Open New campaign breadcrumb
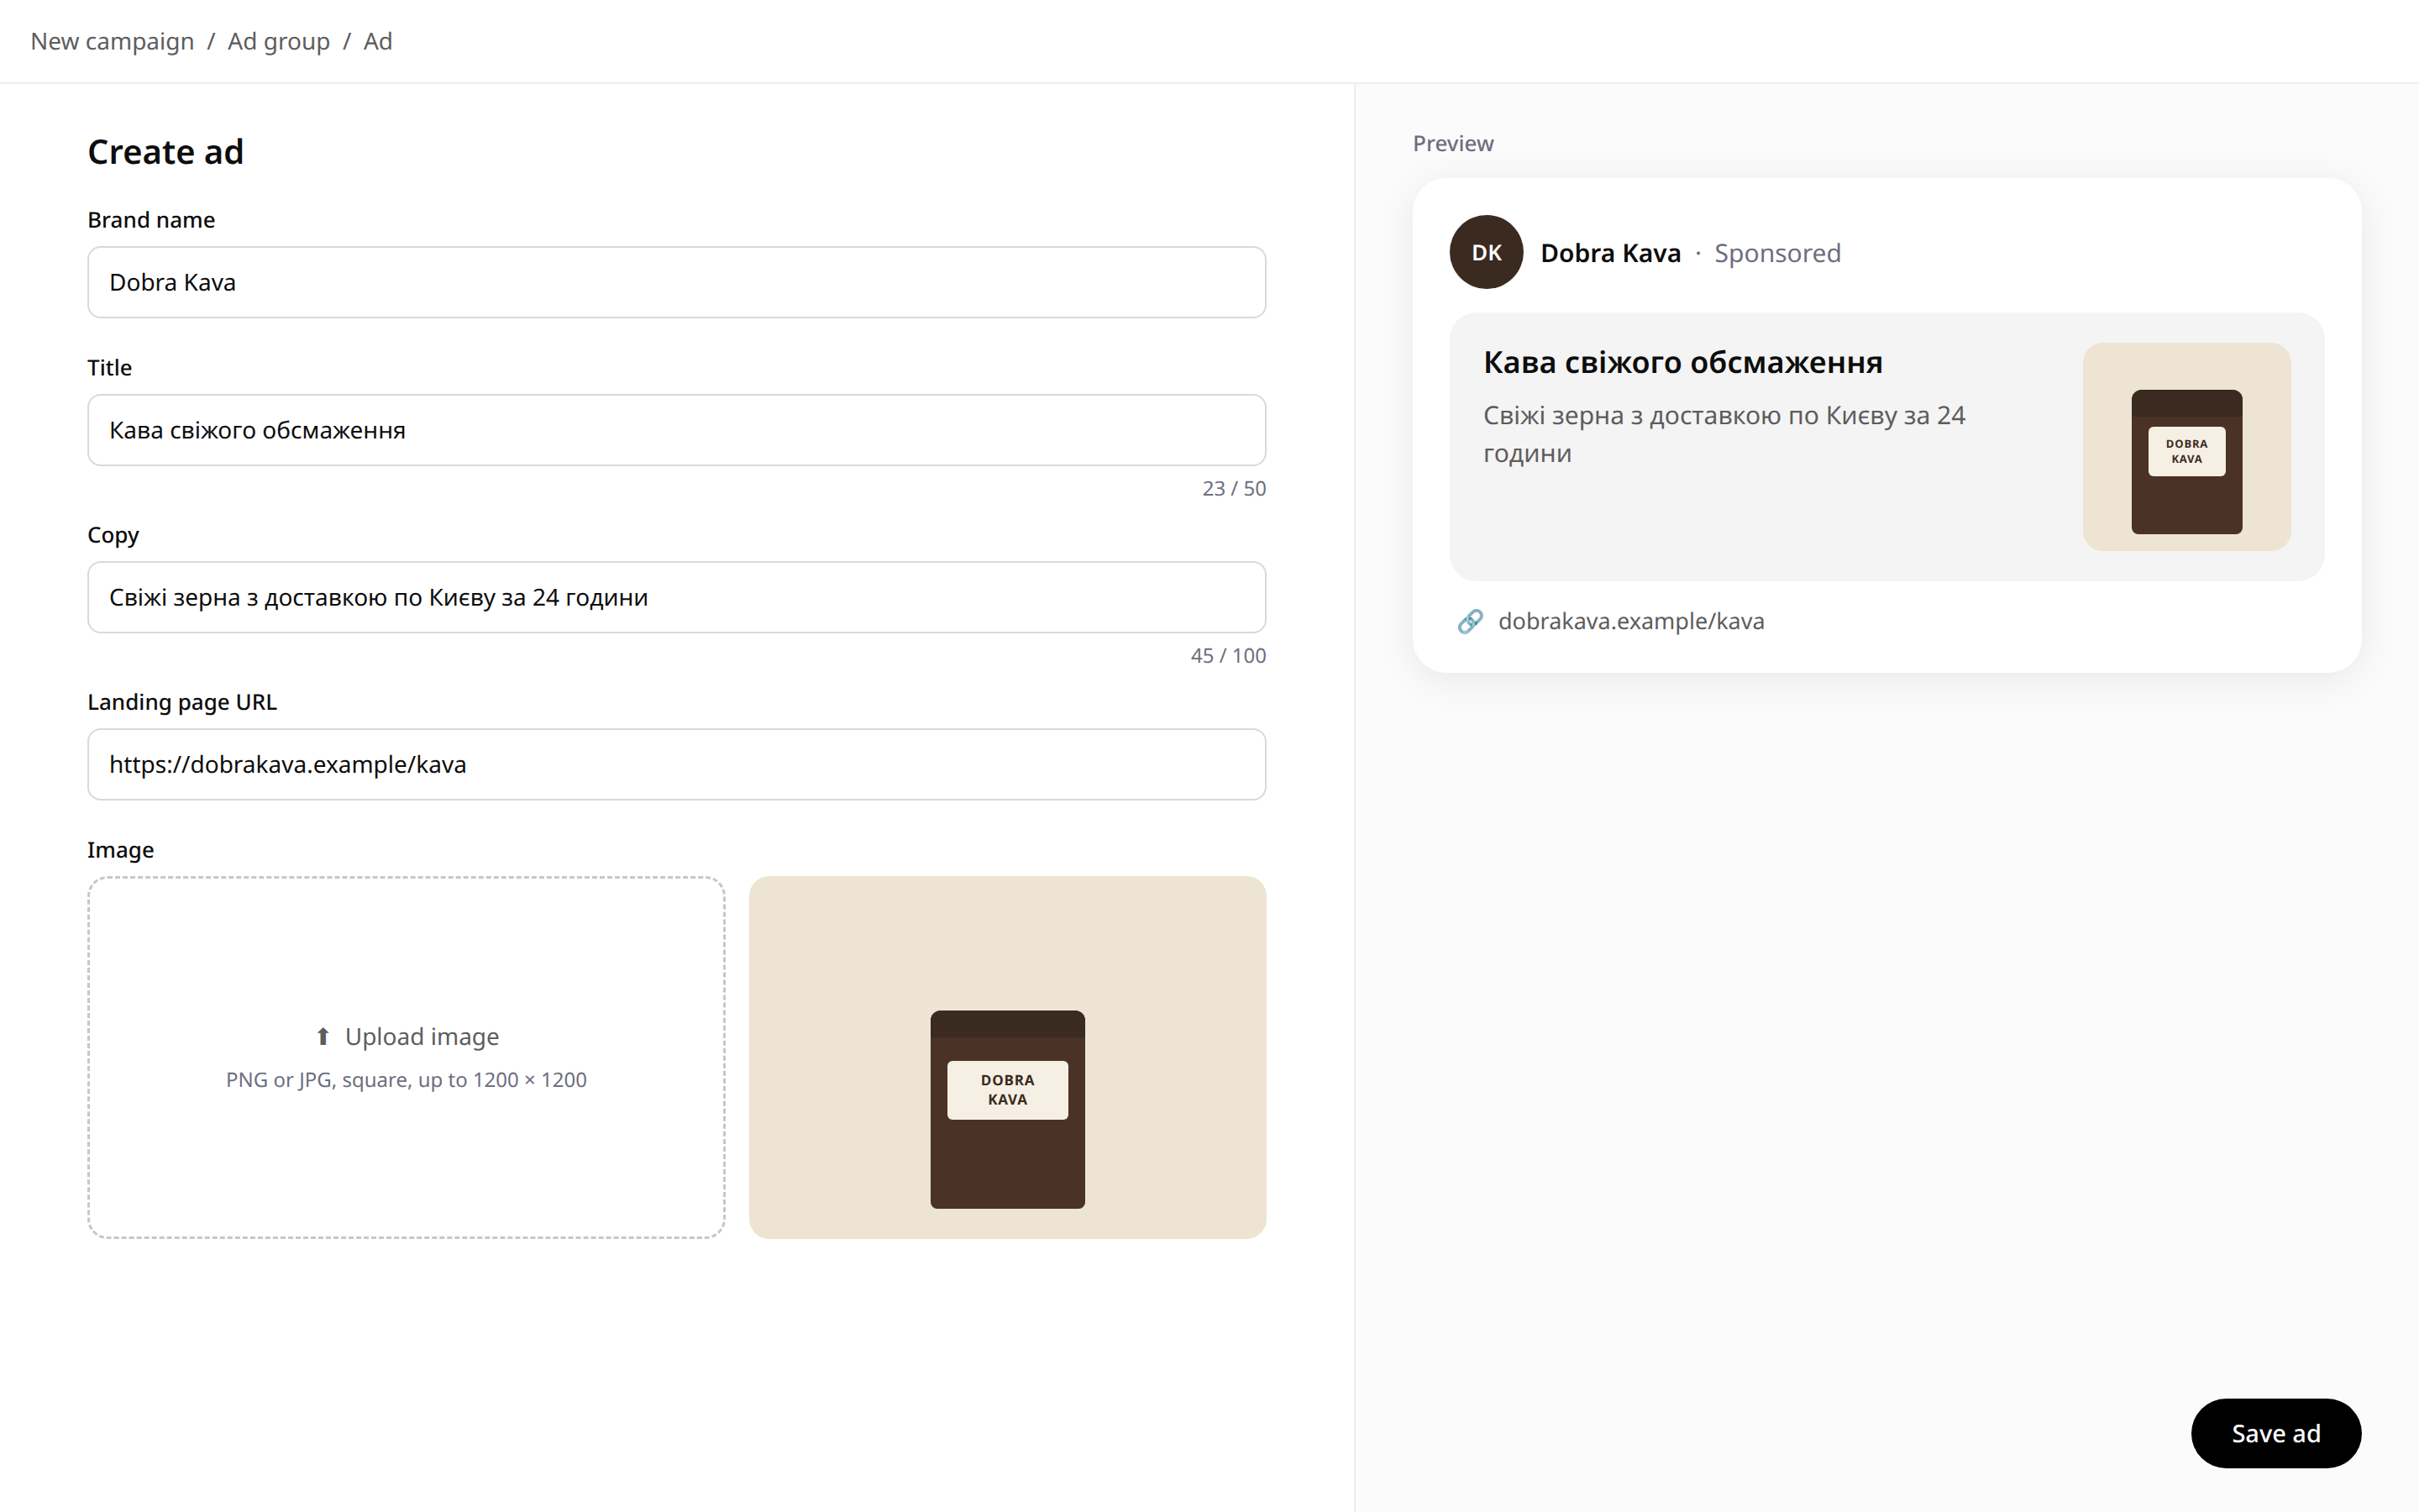The height and width of the screenshot is (1512, 2419). coord(112,41)
